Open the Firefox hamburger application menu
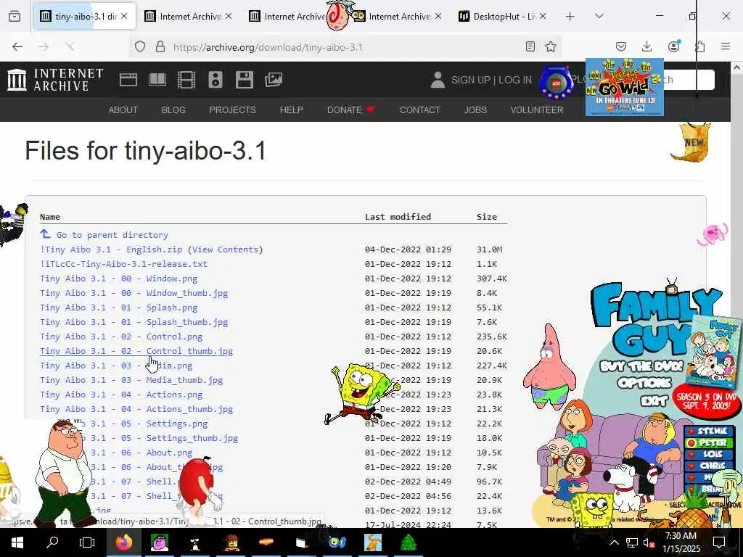This screenshot has width=743, height=557. pos(726,46)
